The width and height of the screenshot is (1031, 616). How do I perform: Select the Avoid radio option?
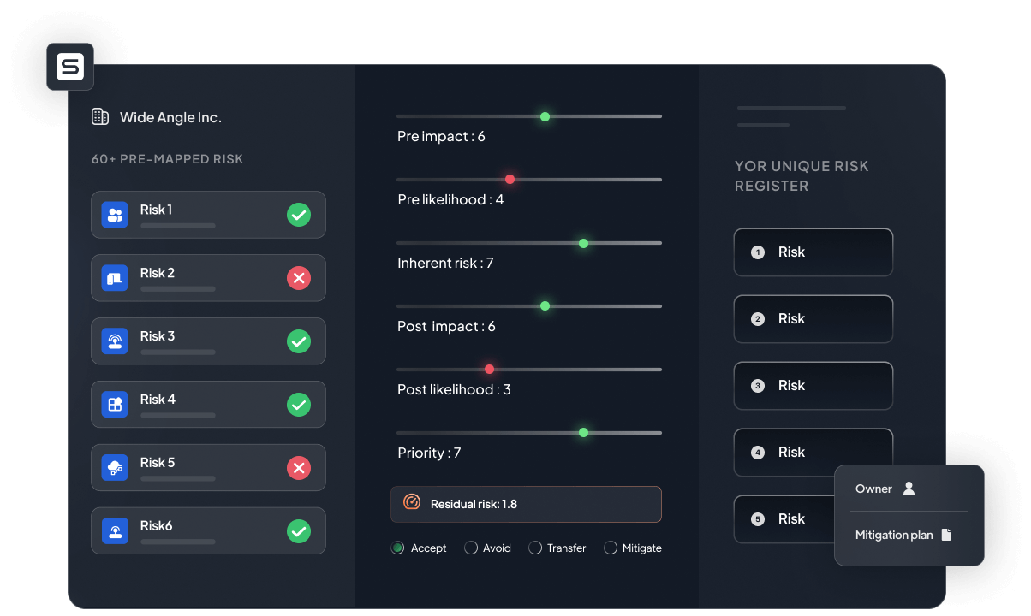click(x=471, y=548)
